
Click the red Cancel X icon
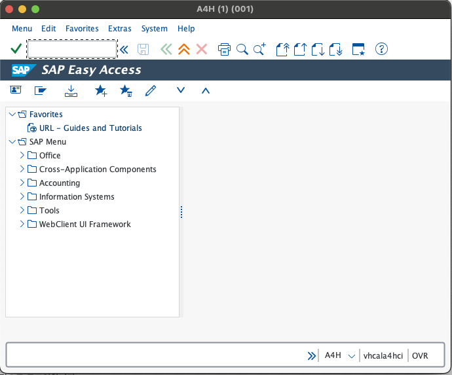(202, 49)
